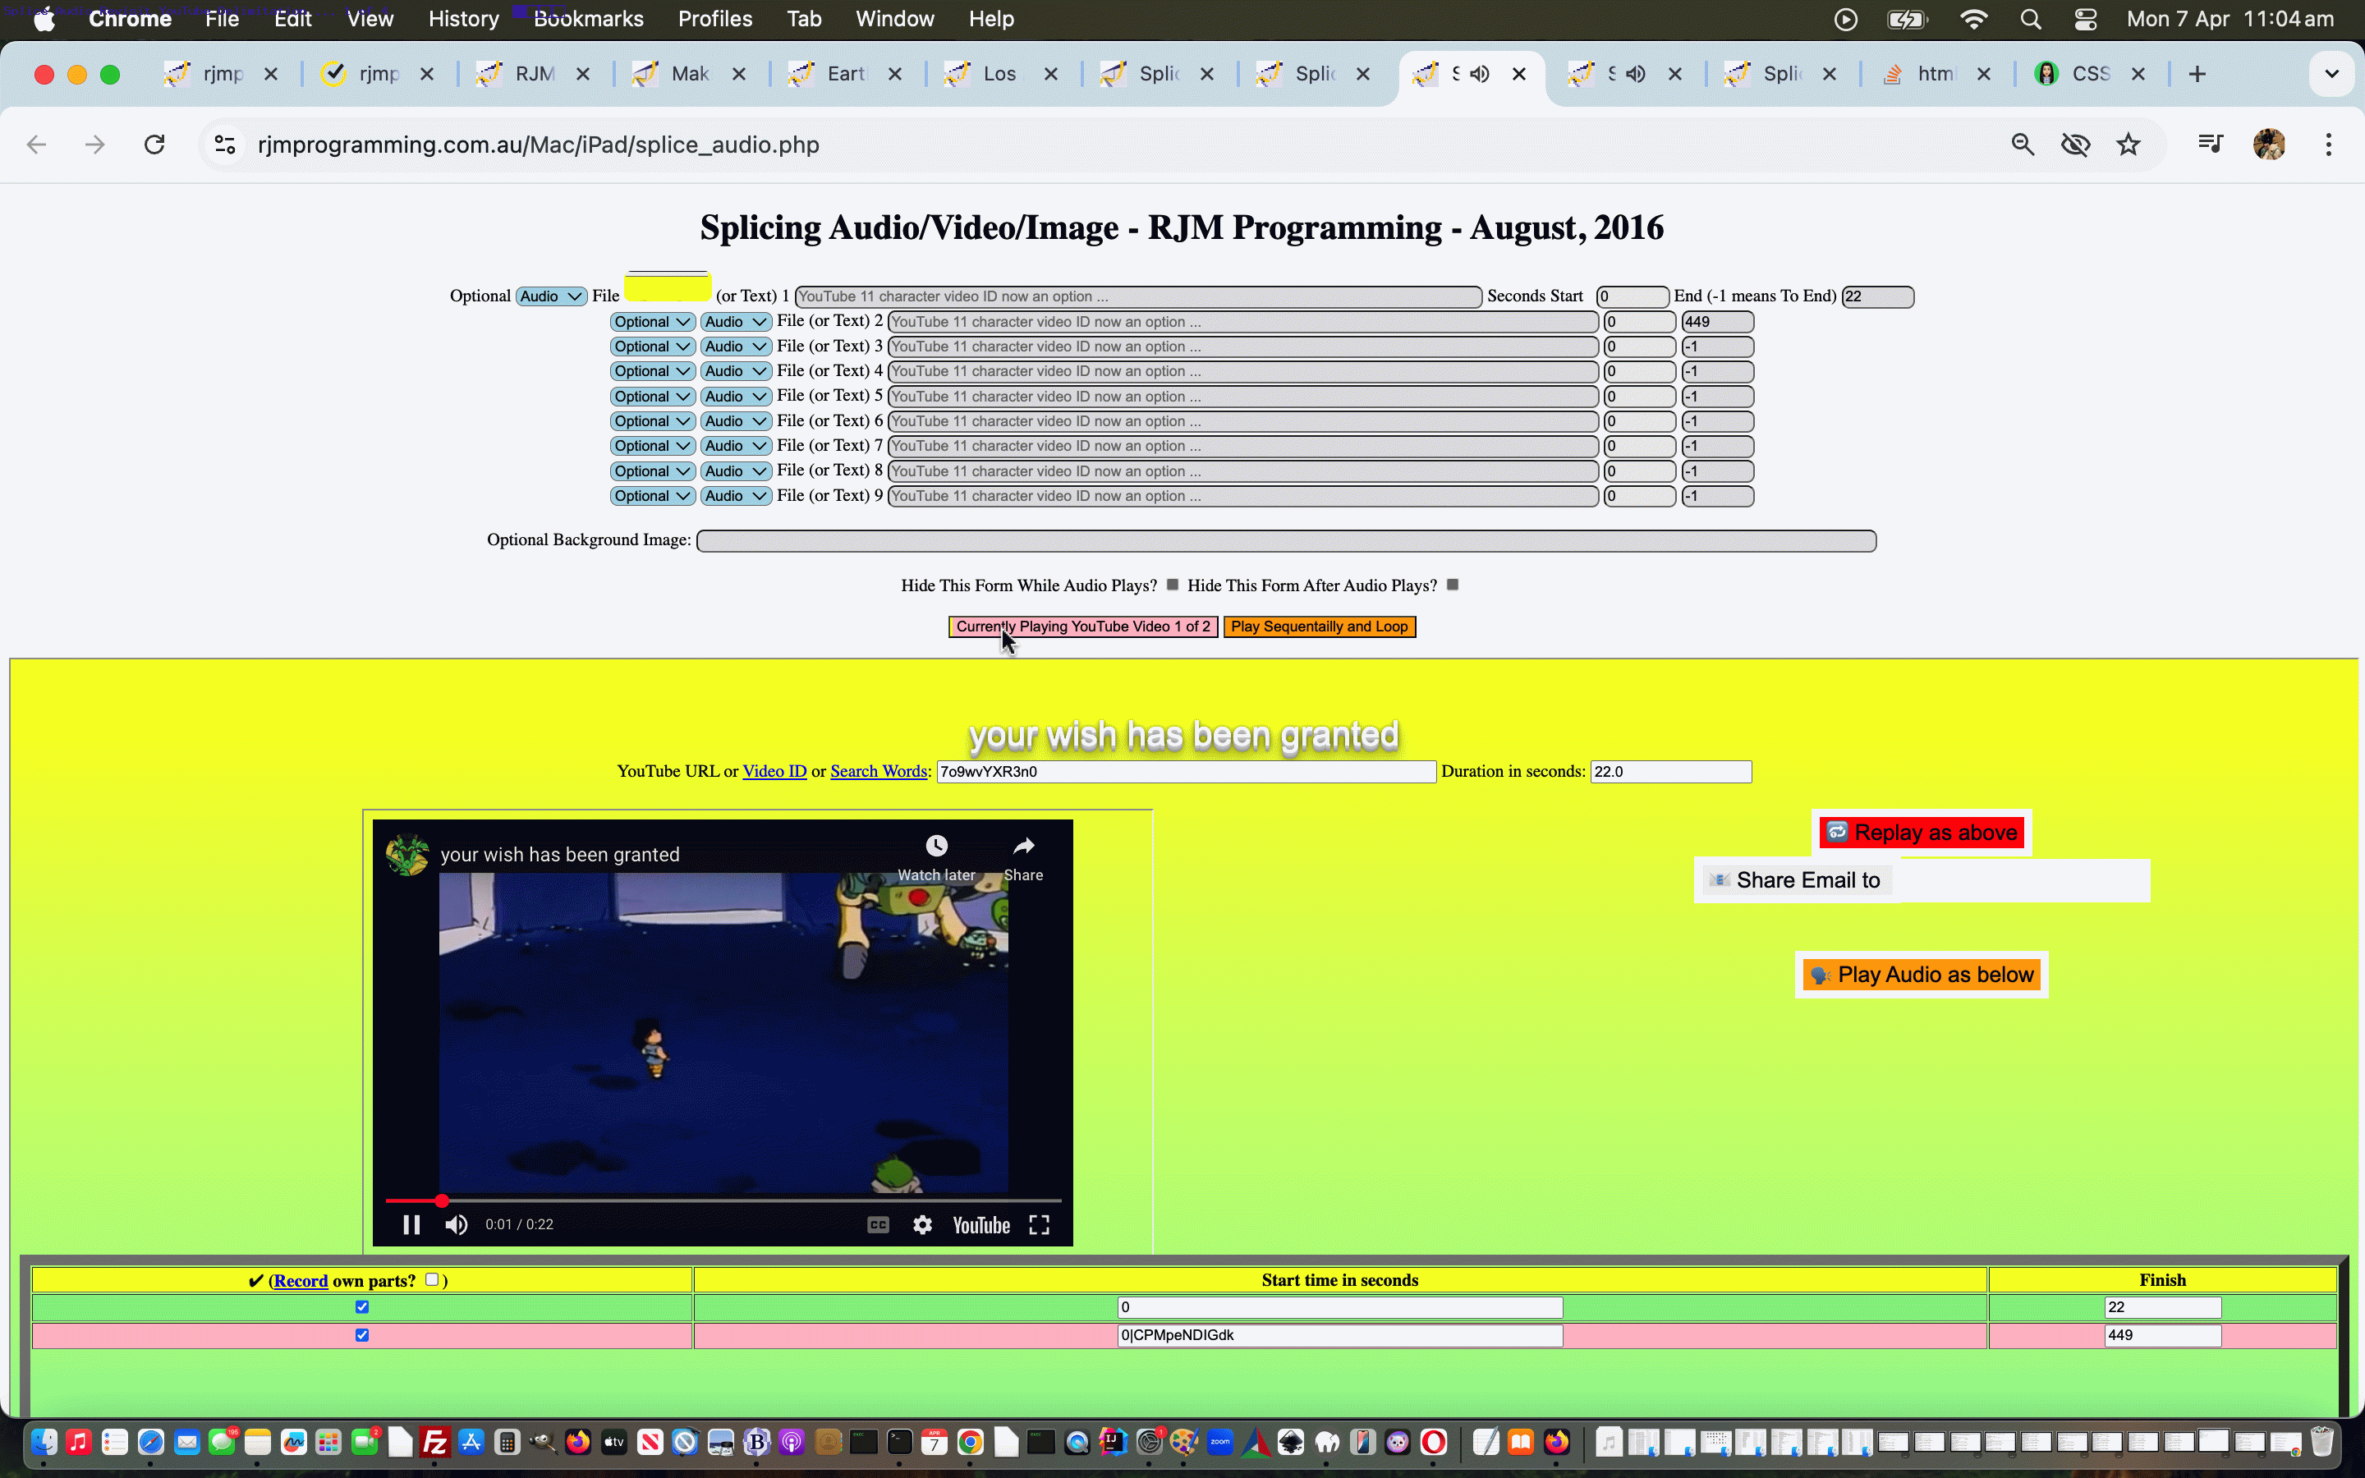The height and width of the screenshot is (1478, 2365).
Task: Open the Audio dropdown for File 5
Action: (736, 396)
